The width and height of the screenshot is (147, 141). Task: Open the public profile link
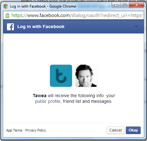coord(48,101)
